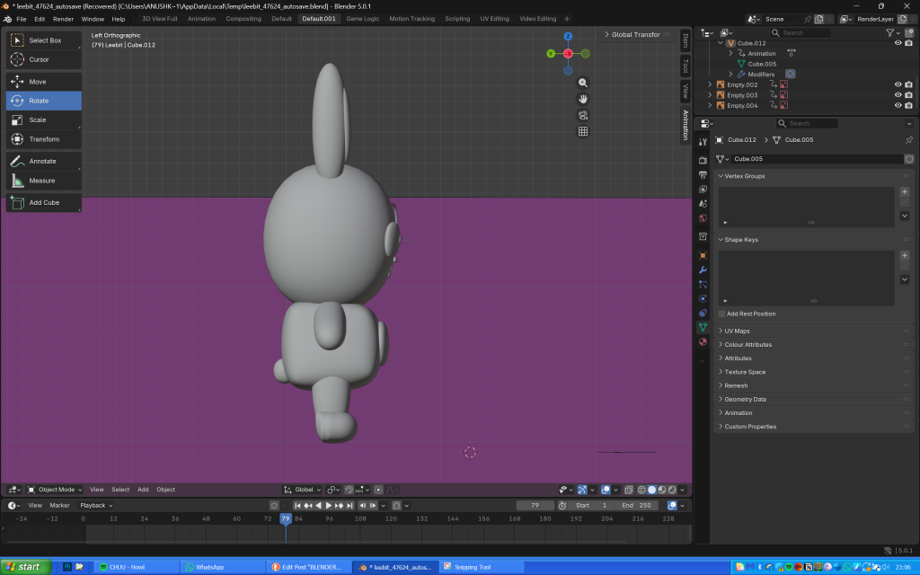This screenshot has width=920, height=575.
Task: Hide Cube.012 with its eye icon
Action: point(897,43)
